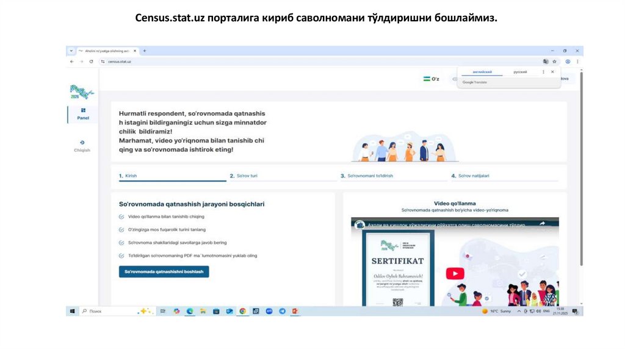This screenshot has height=350, width=625.
Task: Open the translate popup options menu
Action: 543,72
